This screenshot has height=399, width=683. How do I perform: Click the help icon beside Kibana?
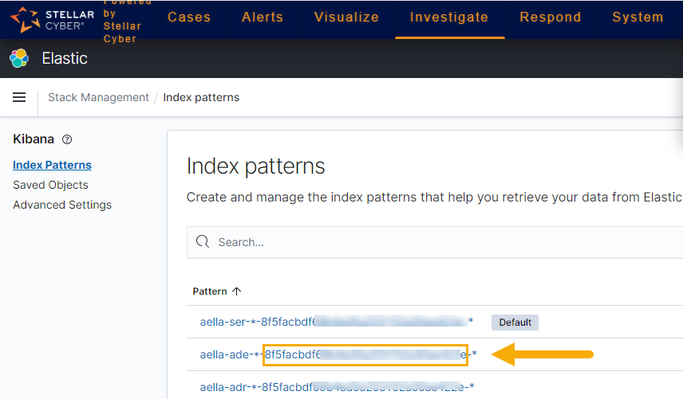tap(67, 139)
